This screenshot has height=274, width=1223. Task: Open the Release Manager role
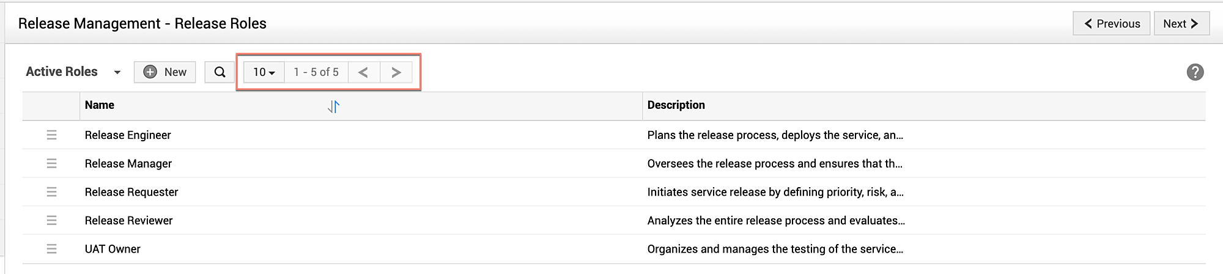click(128, 163)
